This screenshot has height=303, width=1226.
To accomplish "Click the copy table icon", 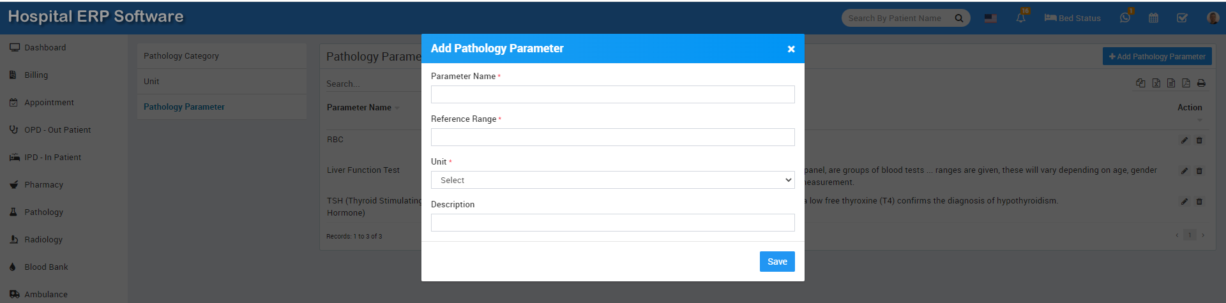I will [1140, 83].
